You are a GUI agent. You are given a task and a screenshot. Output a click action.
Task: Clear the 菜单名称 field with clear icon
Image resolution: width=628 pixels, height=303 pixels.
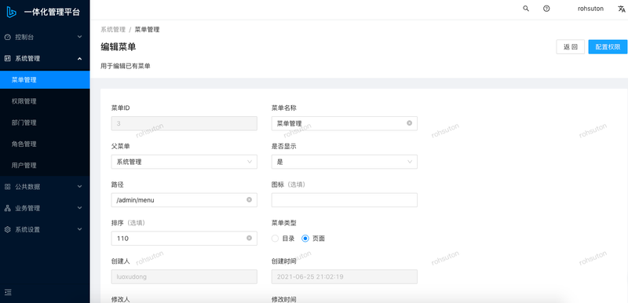[409, 123]
